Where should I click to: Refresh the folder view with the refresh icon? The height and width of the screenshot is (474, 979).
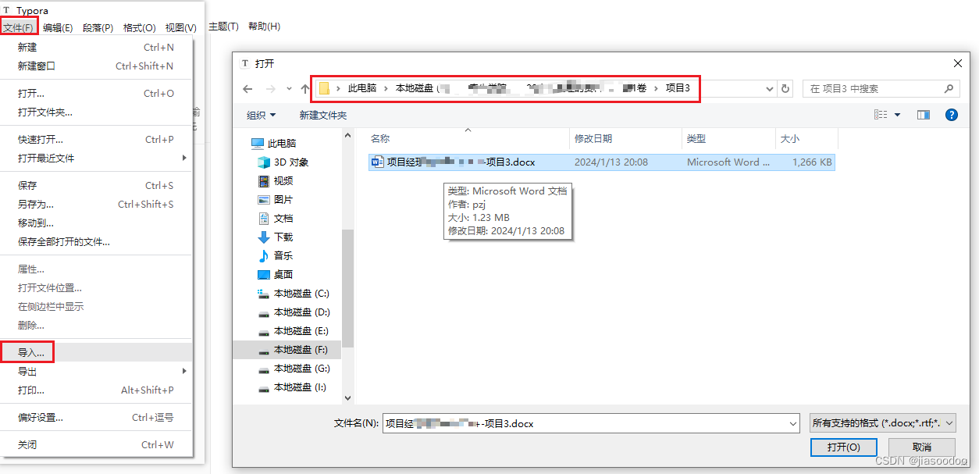785,89
